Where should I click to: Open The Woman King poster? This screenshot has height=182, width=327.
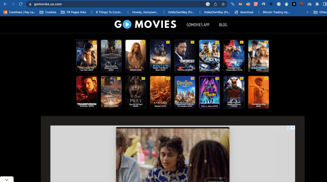coord(259,92)
